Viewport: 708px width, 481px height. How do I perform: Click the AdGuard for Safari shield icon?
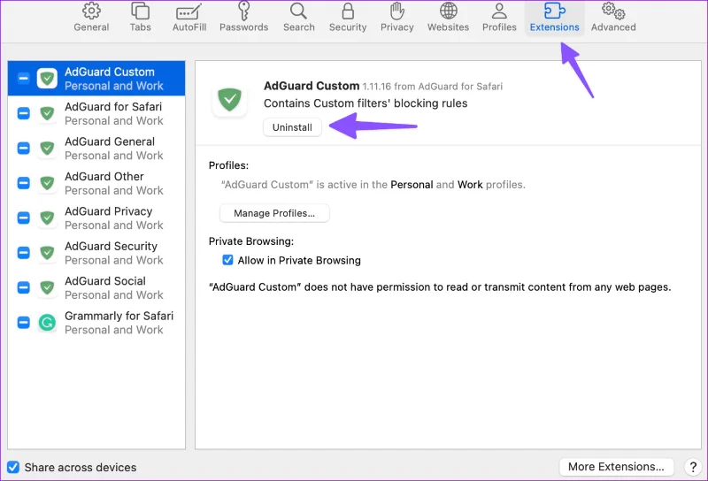47,113
